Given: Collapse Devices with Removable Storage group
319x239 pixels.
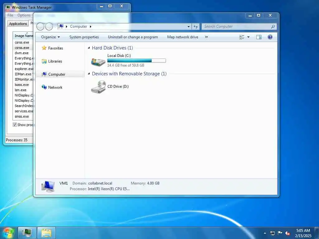Looking at the screenshot, I should (x=89, y=73).
